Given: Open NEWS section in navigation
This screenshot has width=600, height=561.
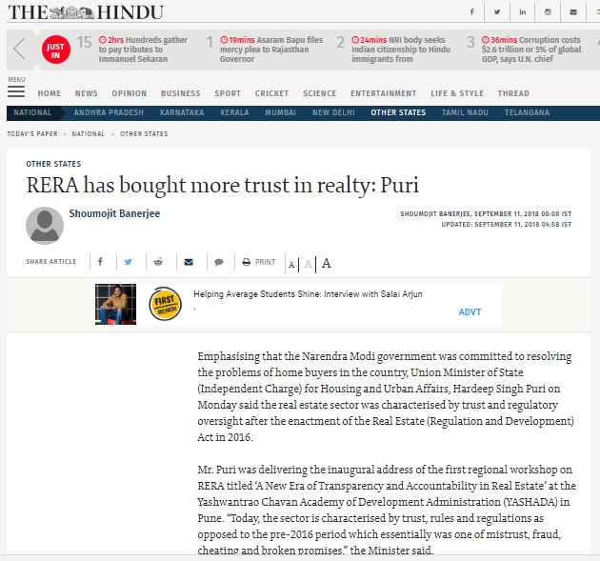Looking at the screenshot, I should [x=86, y=93].
